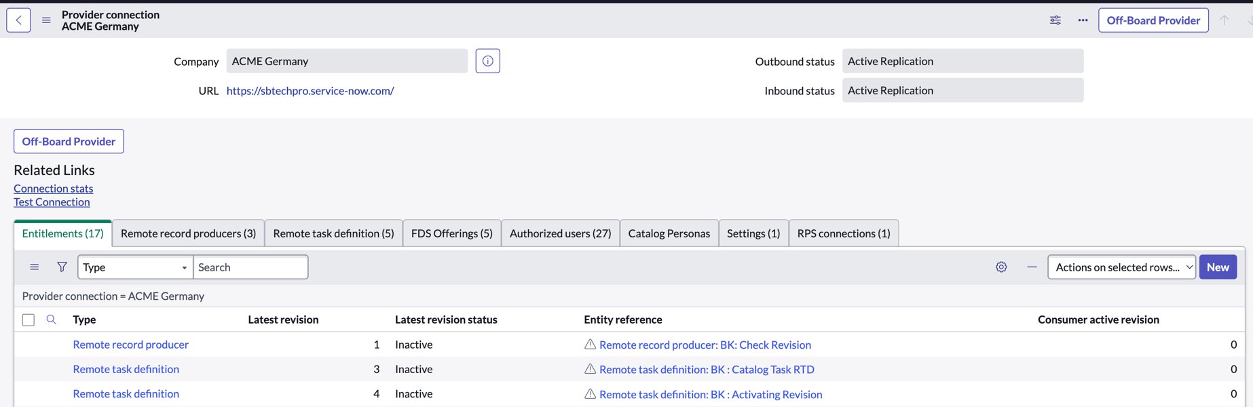Focus the list Search input field
The image size is (1253, 407).
[250, 267]
